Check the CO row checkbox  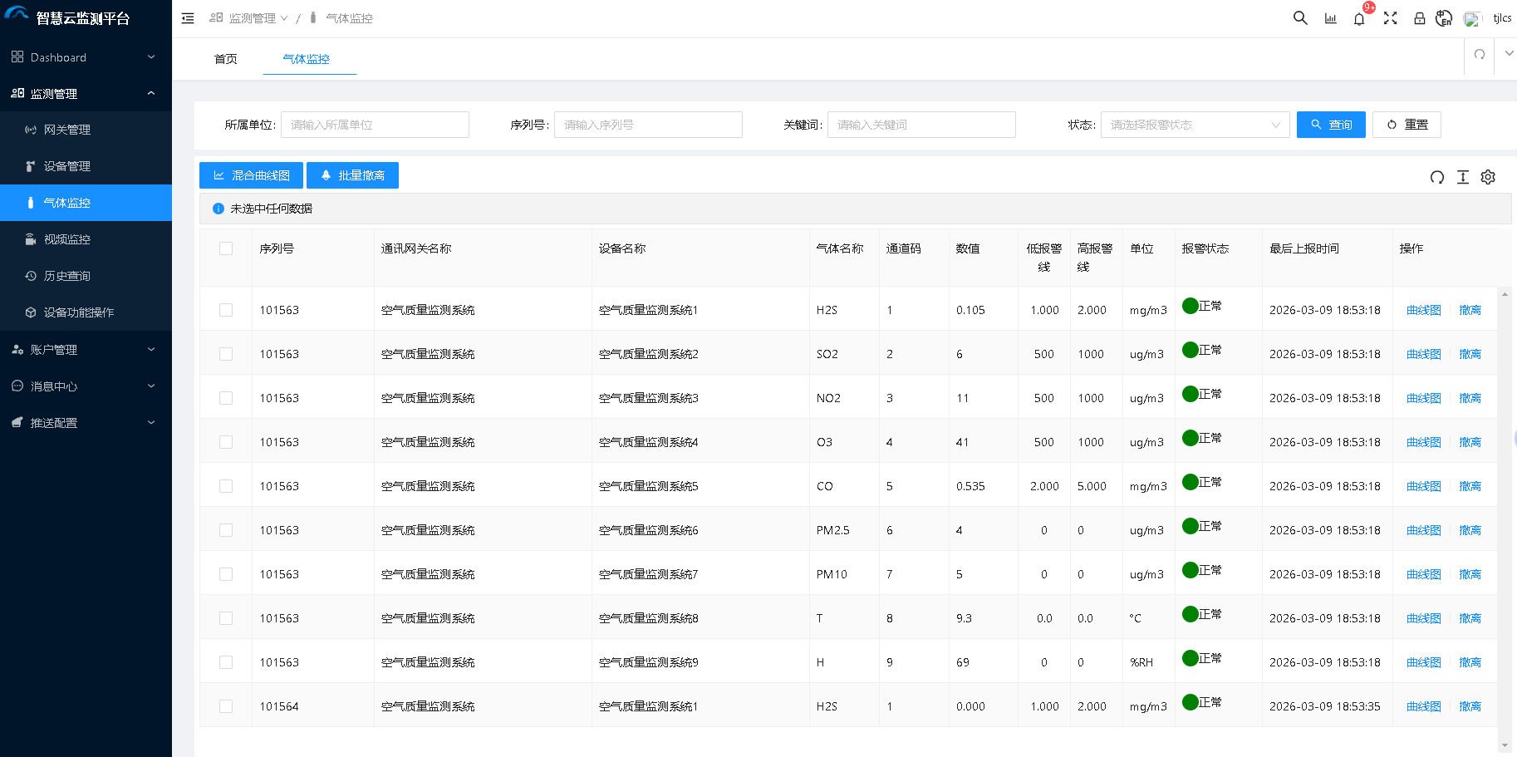click(226, 486)
